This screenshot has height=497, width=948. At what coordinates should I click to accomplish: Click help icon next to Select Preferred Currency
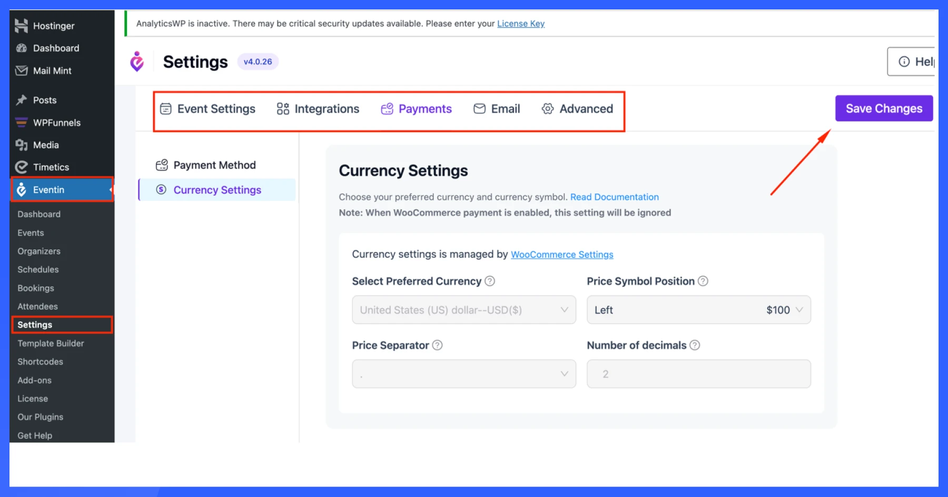point(490,281)
